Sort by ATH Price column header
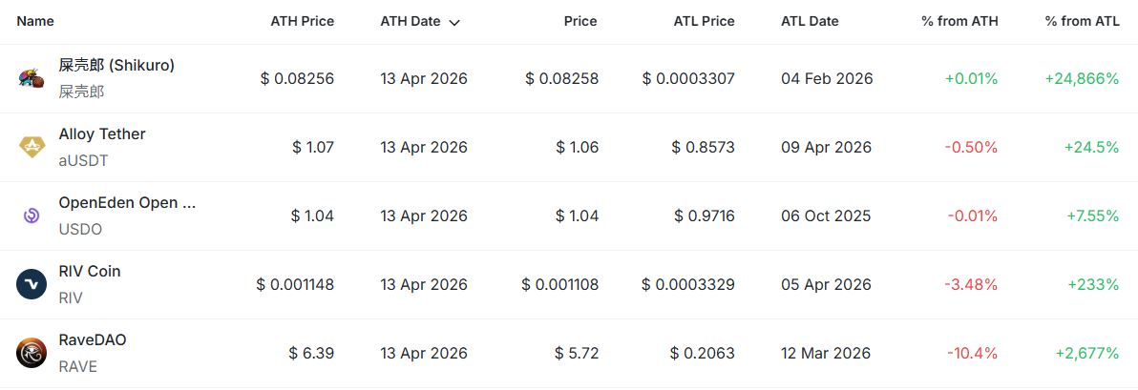This screenshot has width=1138, height=390. [x=302, y=21]
